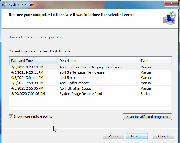Select april 5 after page file increase entry
The height and width of the screenshot is (143, 180).
tap(90, 72)
